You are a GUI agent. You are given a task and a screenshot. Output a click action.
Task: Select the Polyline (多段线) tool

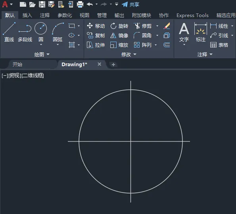25,32
